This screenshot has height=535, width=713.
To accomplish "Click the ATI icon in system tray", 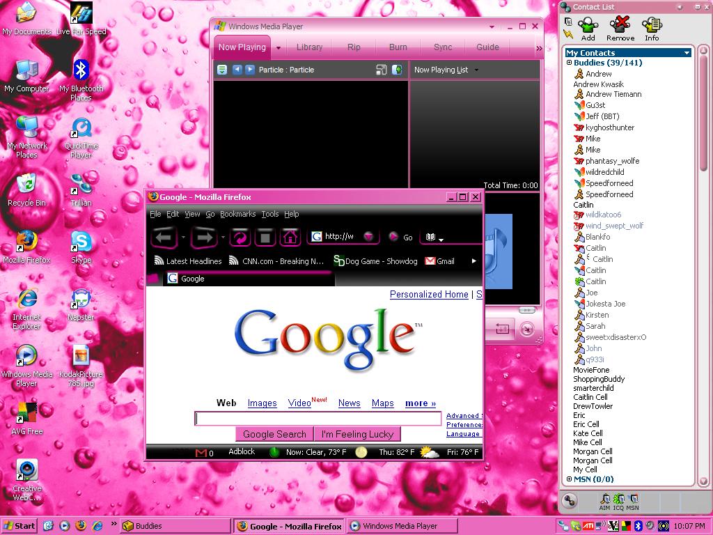I will [588, 526].
